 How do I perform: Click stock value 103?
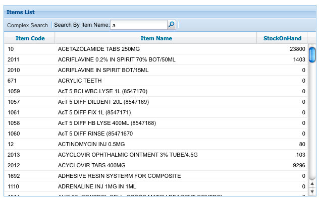pos(301,155)
